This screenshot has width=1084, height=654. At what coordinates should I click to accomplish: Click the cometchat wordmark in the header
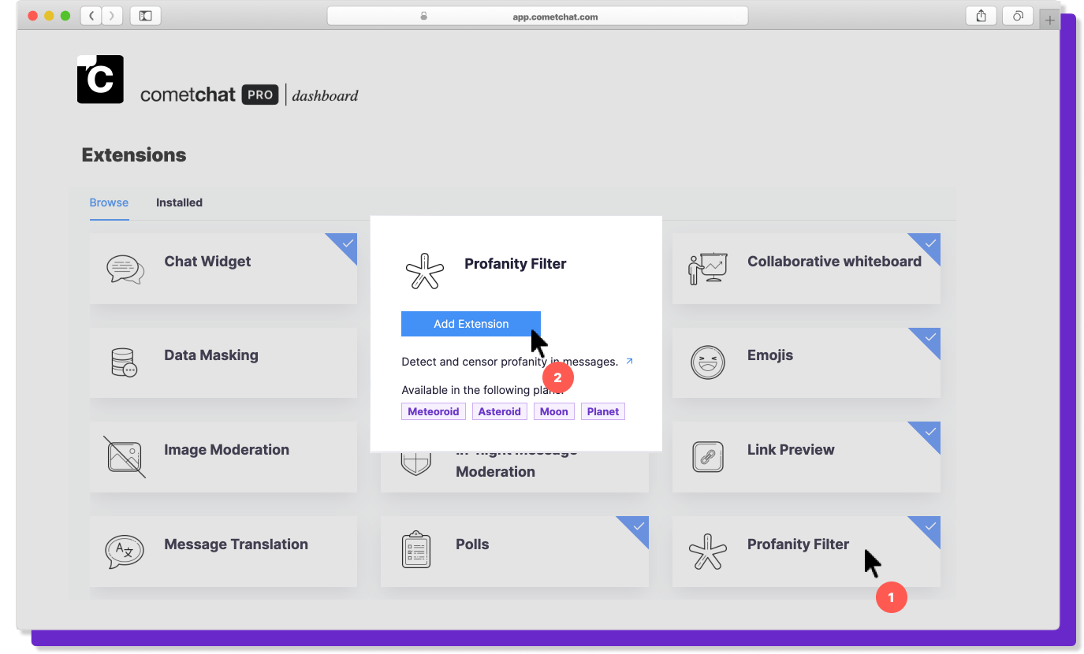tap(188, 95)
